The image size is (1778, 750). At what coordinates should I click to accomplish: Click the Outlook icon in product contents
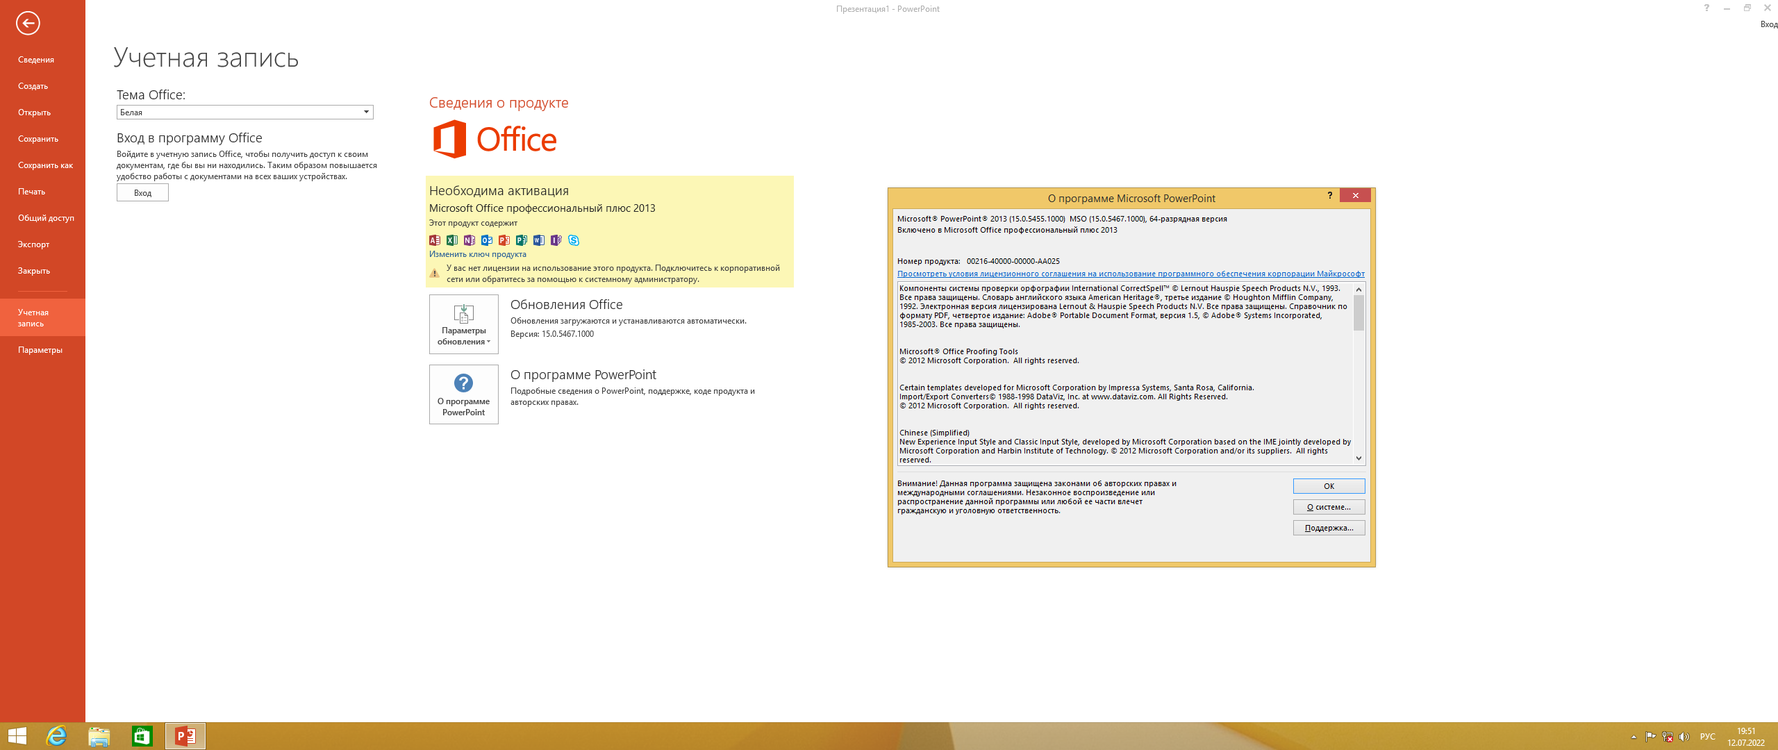tap(487, 240)
